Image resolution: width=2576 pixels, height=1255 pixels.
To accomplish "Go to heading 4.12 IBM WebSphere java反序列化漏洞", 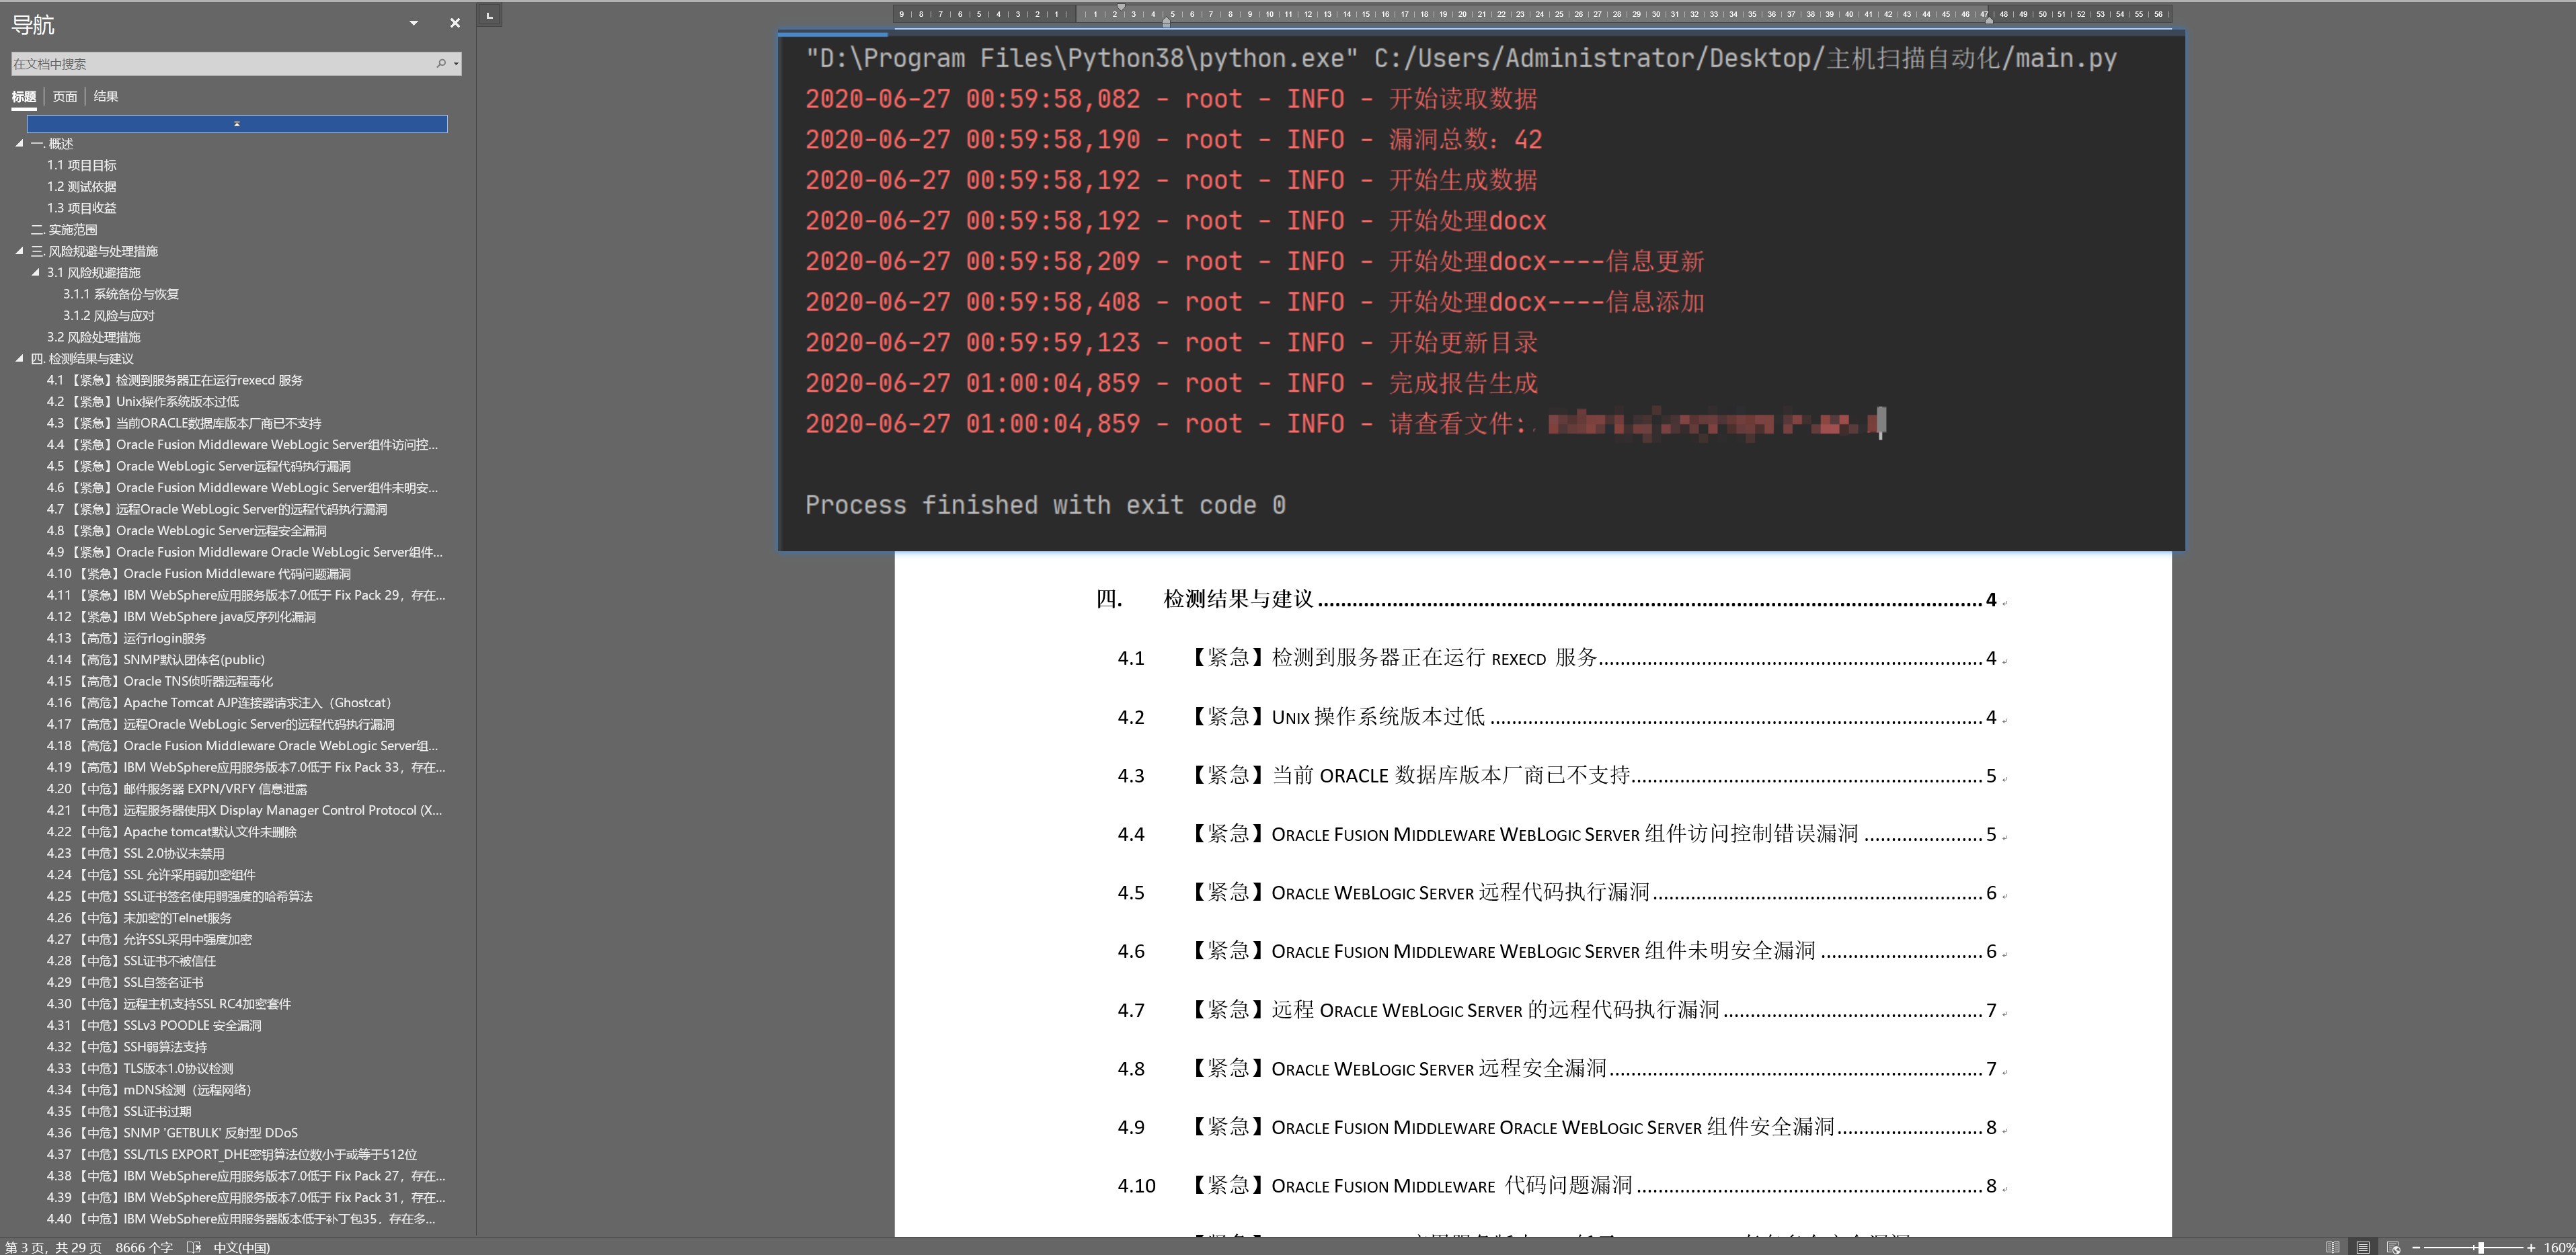I will coord(181,617).
